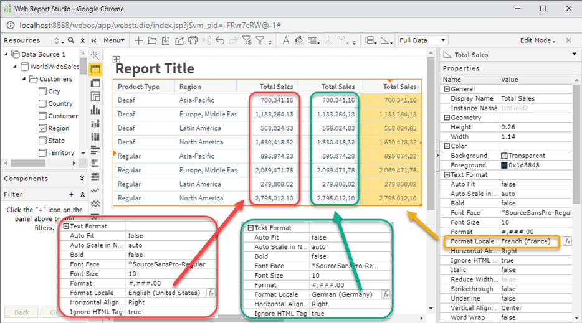
Task: Click the Font 'A' toolbar icon
Action: [x=286, y=40]
